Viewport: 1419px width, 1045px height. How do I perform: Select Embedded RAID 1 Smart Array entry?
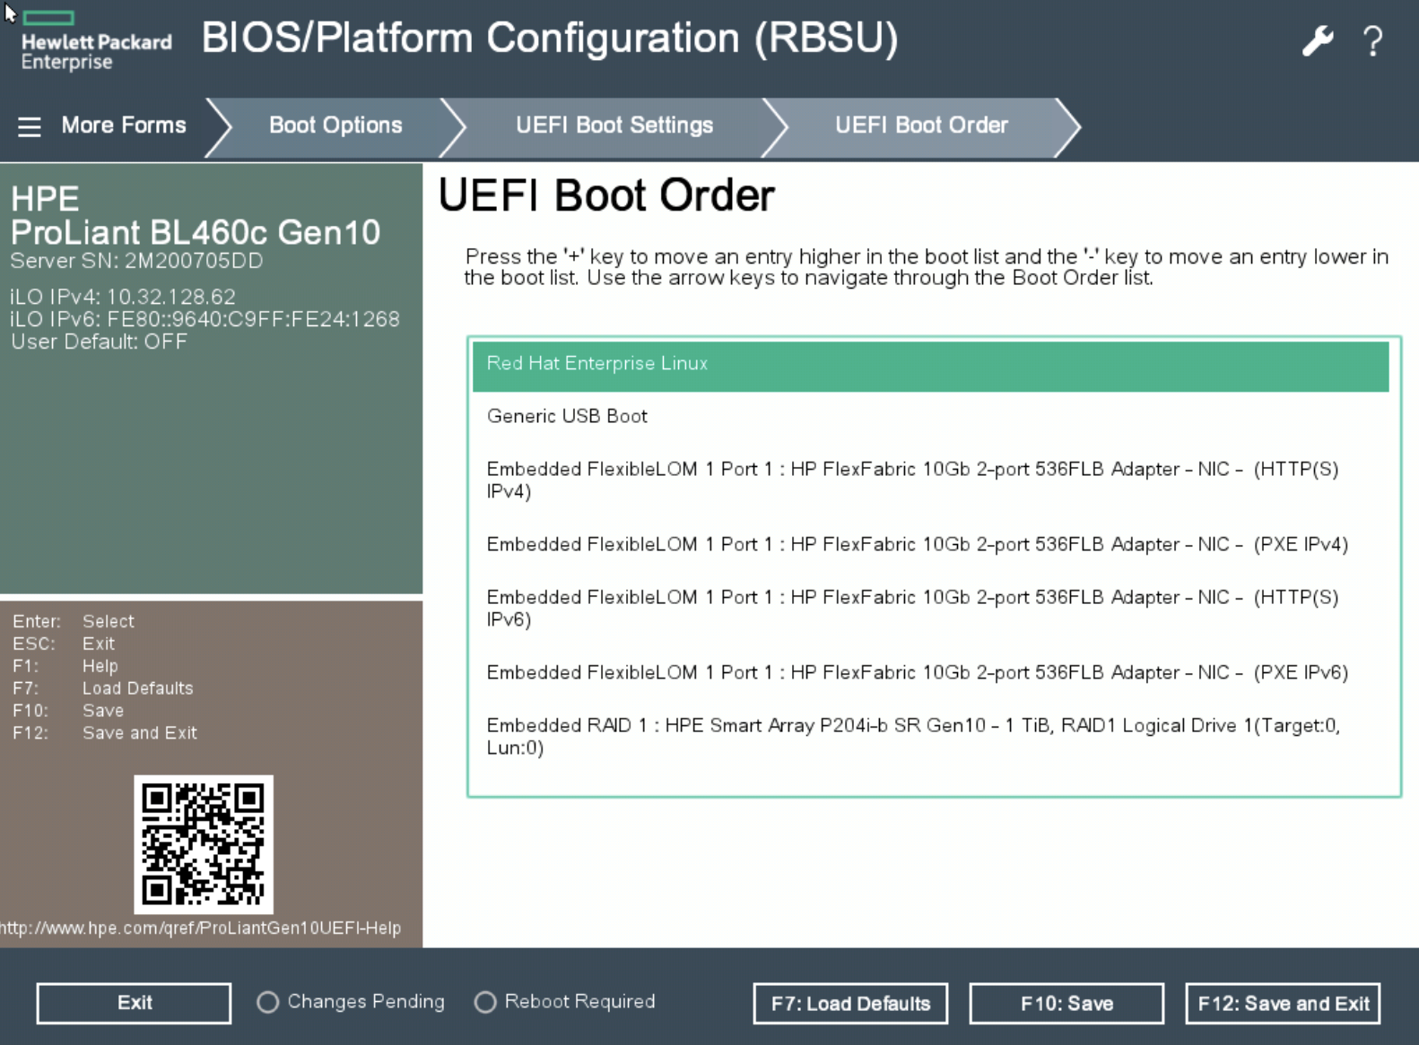[x=931, y=737]
